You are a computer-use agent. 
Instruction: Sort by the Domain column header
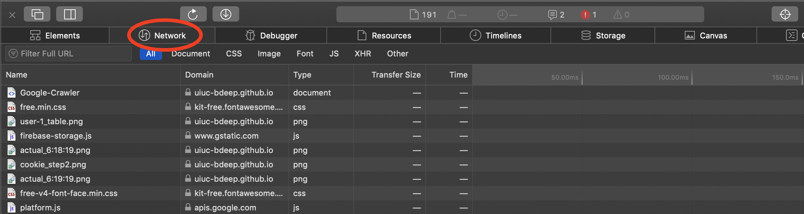coord(199,75)
